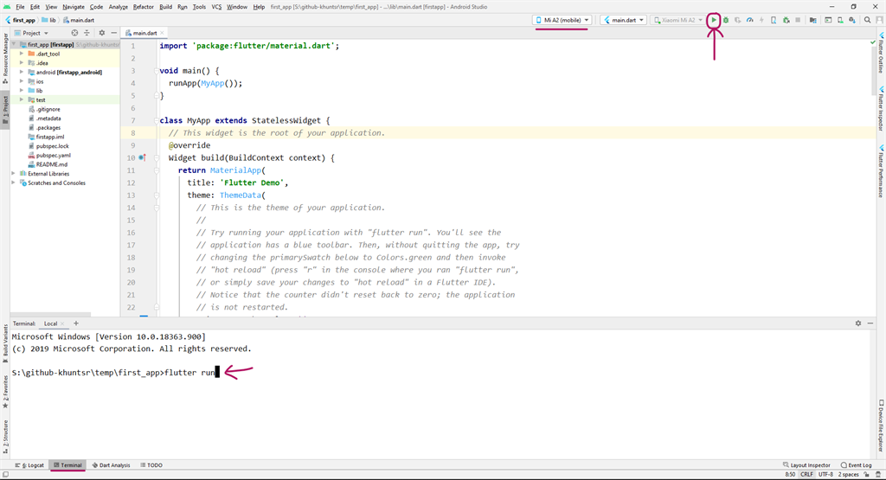
Task: Toggle the Flutter Performance panel
Action: click(881, 171)
